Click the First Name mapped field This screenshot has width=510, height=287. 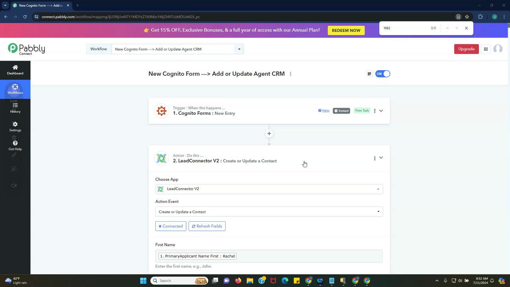click(x=269, y=256)
